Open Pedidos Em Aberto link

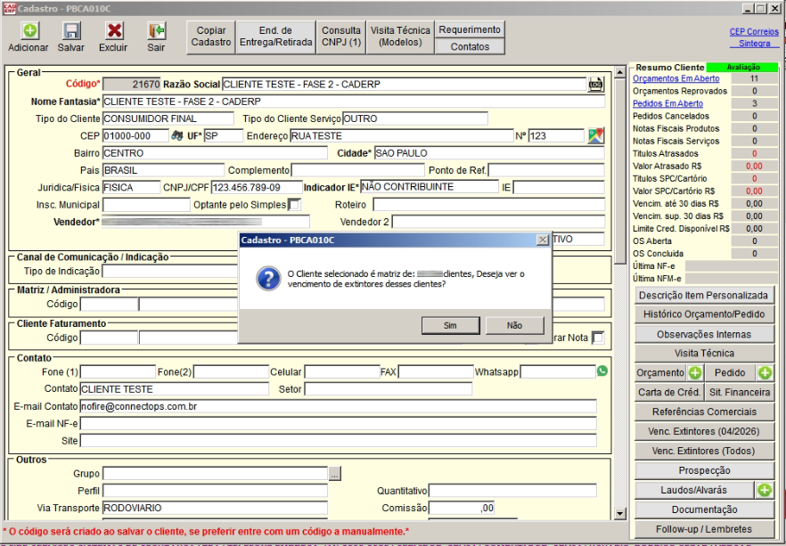tap(667, 103)
